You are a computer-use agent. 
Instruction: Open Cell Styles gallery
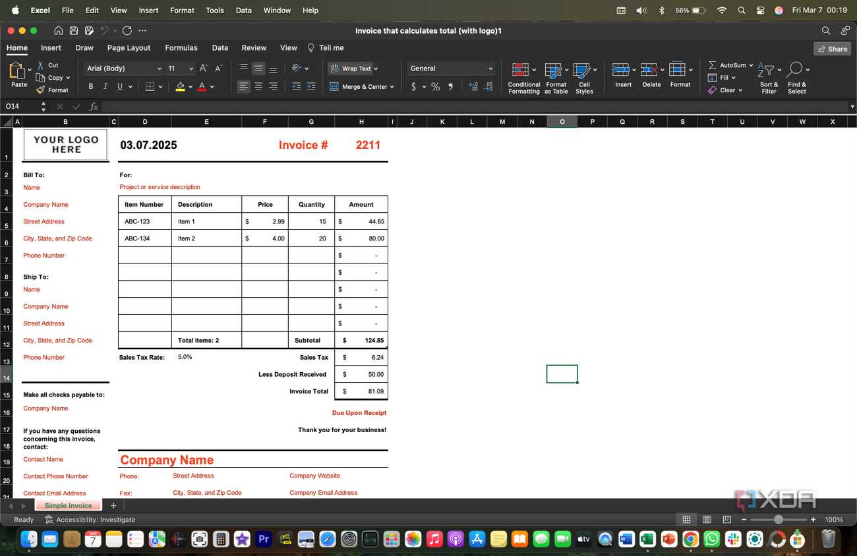(x=584, y=78)
